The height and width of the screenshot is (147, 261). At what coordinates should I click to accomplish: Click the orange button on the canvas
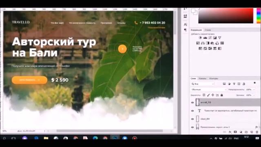coord(29,80)
